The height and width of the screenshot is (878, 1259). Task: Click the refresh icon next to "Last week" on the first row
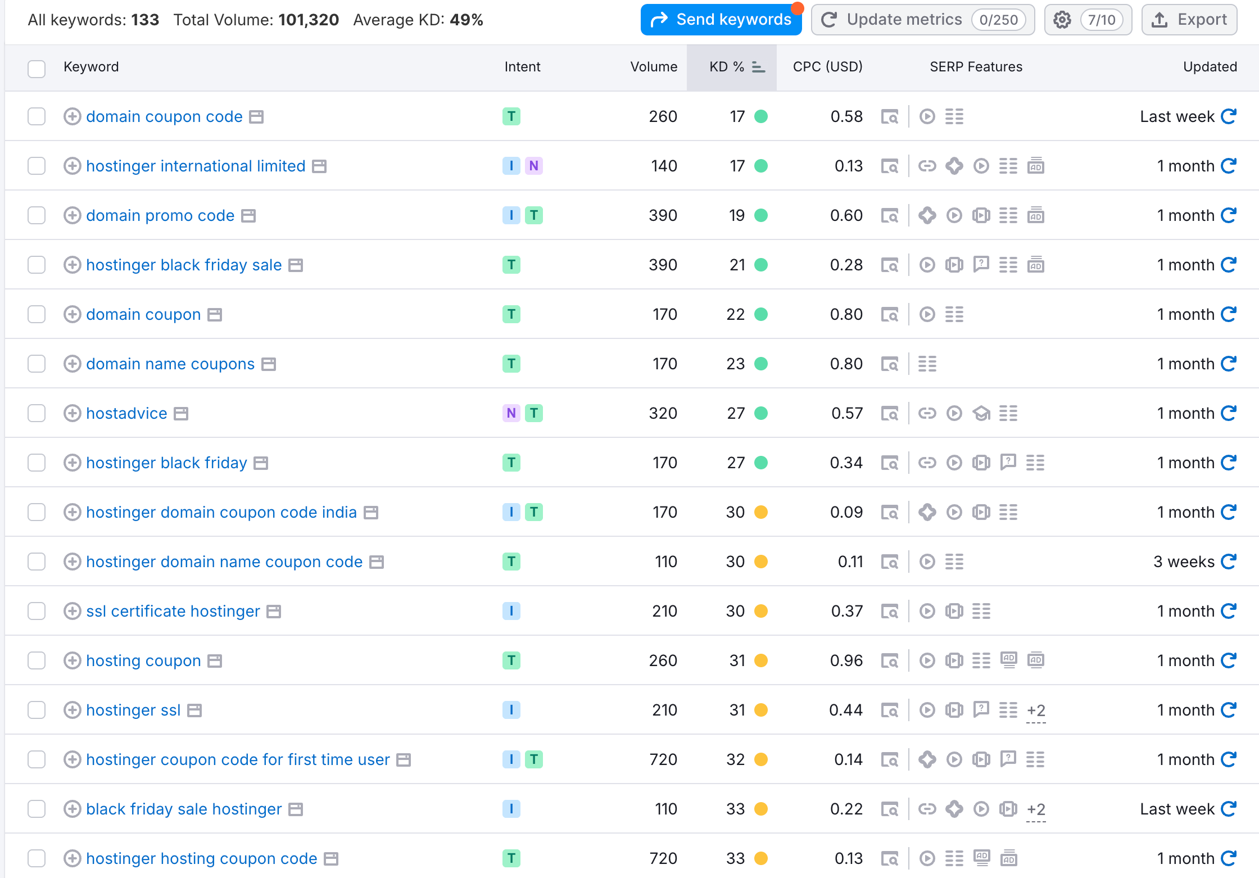point(1229,116)
